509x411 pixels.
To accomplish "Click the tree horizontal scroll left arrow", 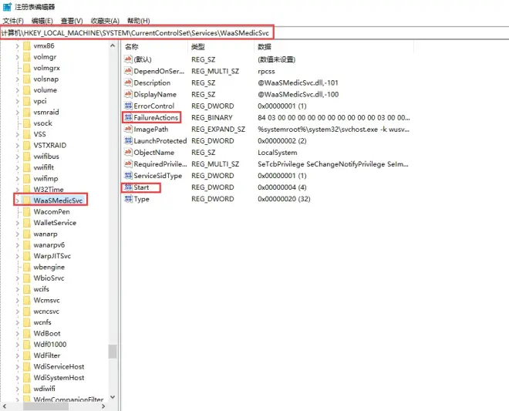I will coord(5,406).
